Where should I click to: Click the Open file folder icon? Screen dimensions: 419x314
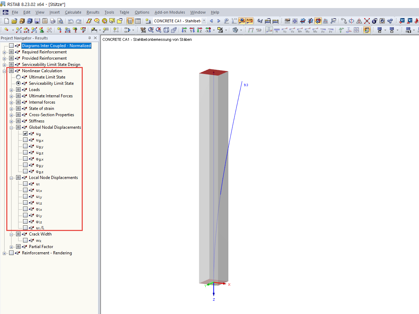tap(14, 21)
